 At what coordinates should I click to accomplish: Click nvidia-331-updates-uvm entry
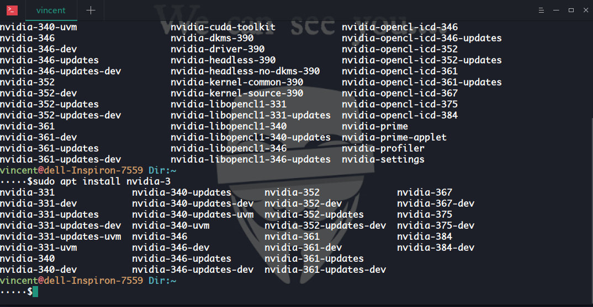(x=61, y=237)
